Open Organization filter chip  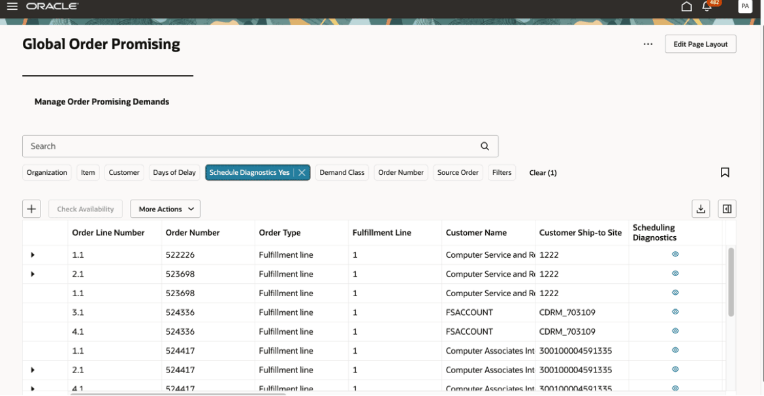click(x=47, y=172)
